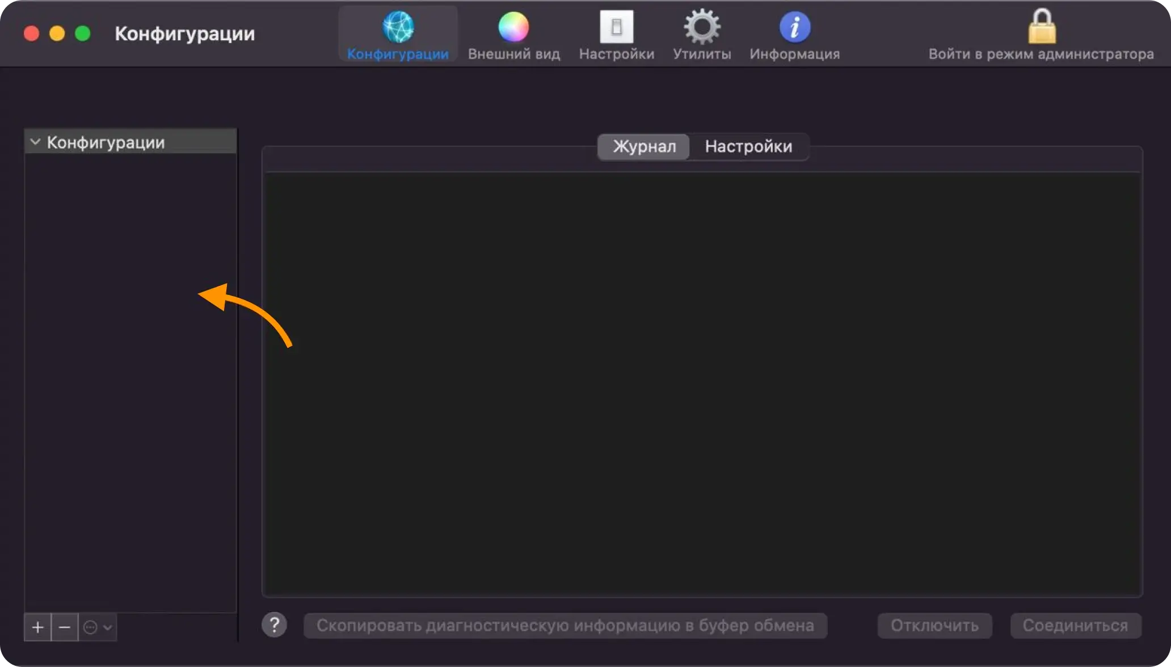Click Скопировать диагностическую информацию в буфер обмена
1171x667 pixels.
tap(565, 626)
